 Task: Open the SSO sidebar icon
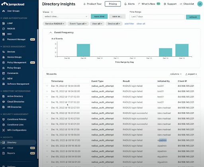4,34
